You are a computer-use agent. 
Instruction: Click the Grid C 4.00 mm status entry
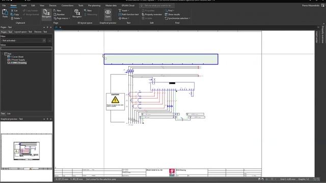tap(288, 179)
